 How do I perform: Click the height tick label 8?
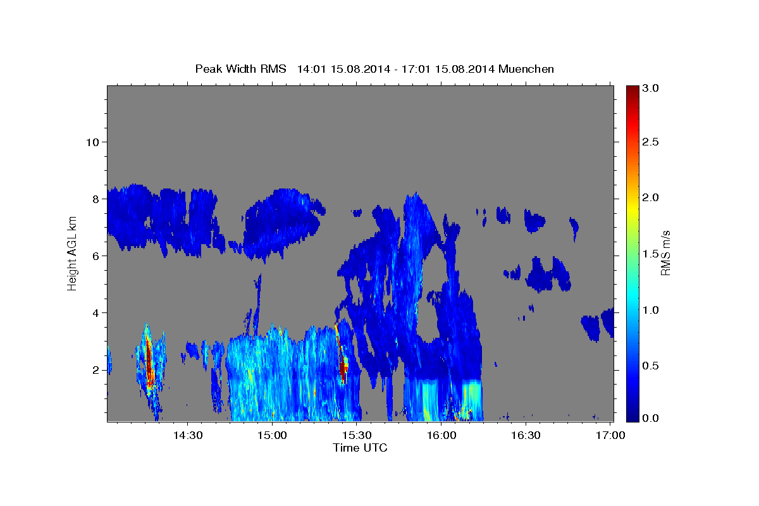click(95, 199)
